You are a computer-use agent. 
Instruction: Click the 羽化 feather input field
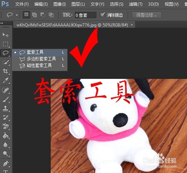85,15
